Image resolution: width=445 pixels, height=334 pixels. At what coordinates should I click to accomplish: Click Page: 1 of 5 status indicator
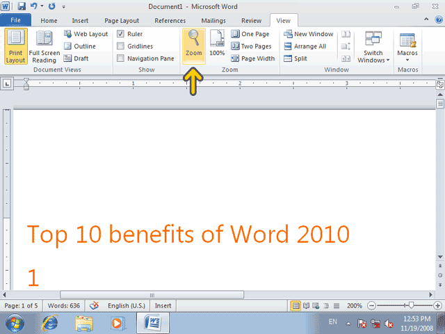tap(21, 305)
